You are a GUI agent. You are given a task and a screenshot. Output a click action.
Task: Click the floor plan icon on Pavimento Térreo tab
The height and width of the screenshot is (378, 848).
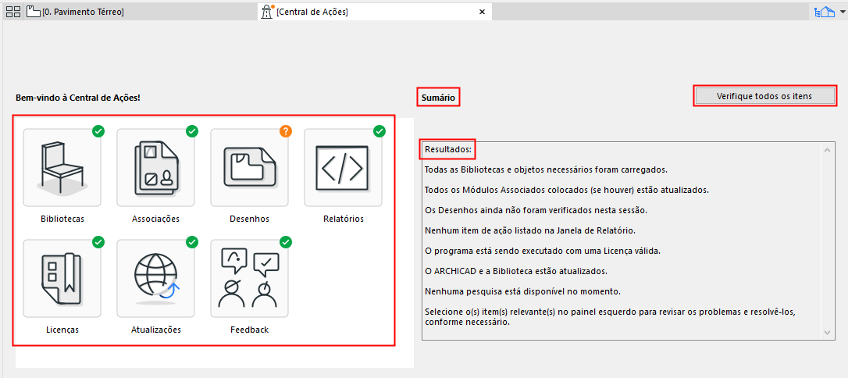(x=34, y=12)
